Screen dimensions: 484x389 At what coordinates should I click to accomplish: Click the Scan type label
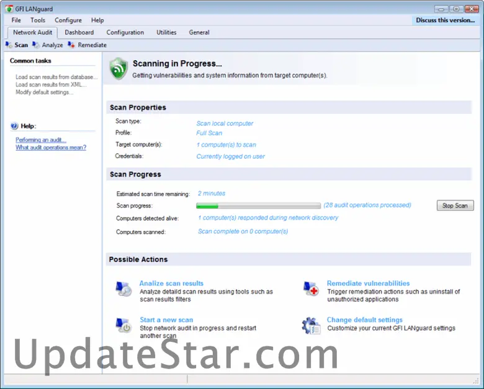(x=128, y=122)
